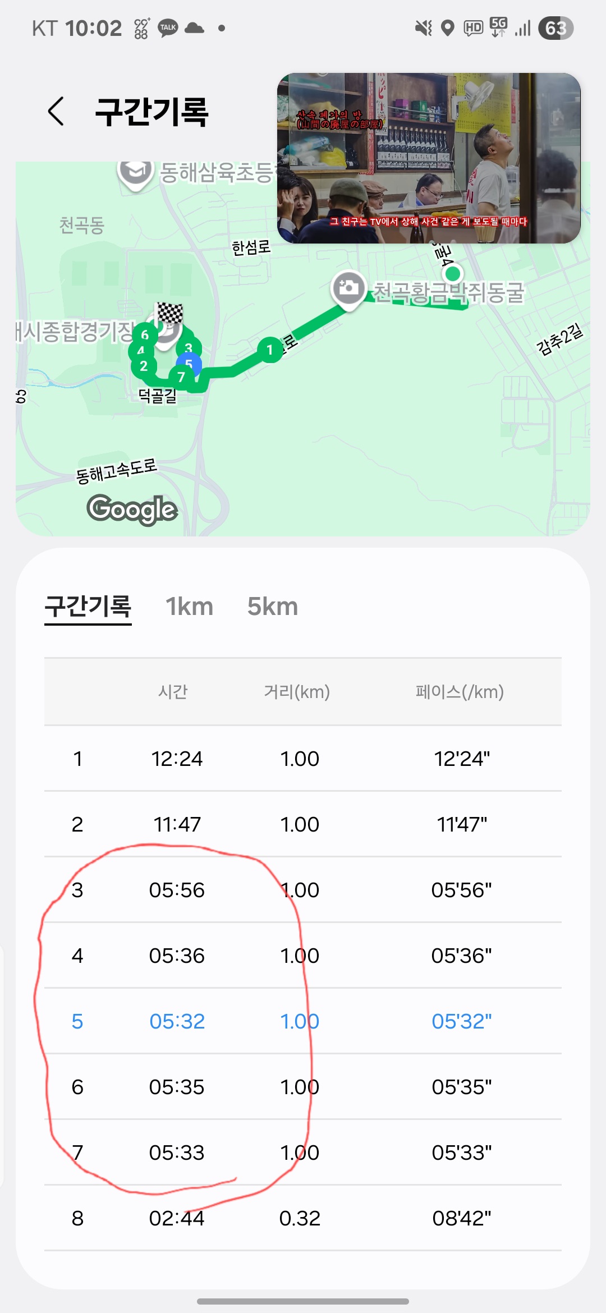Viewport: 606px width, 1313px height.
Task: Switch to the 1km tab
Action: 190,607
